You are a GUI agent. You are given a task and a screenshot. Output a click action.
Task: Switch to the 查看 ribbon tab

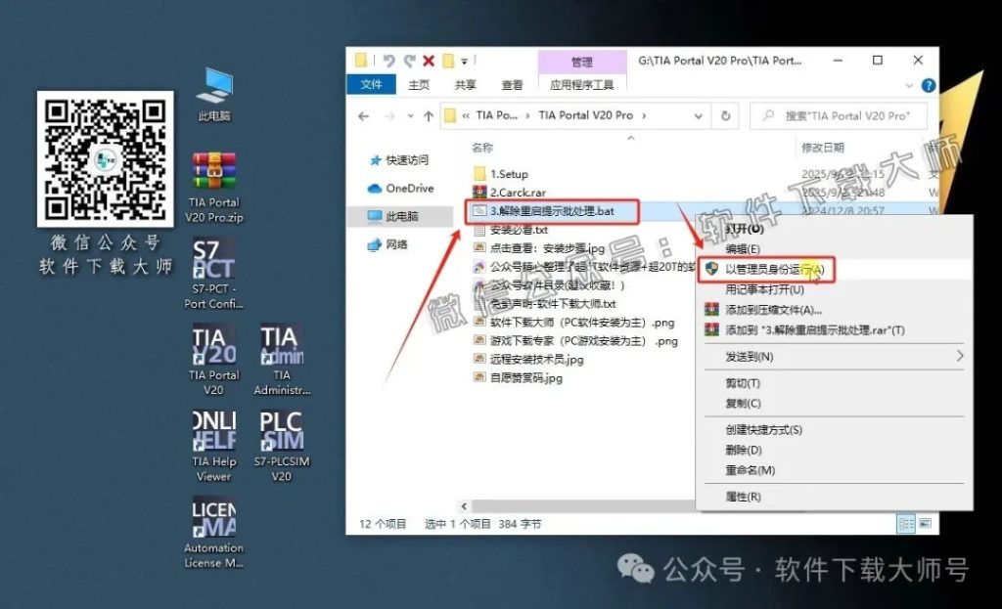point(513,84)
